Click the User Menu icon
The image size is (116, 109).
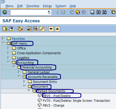click(x=5, y=29)
